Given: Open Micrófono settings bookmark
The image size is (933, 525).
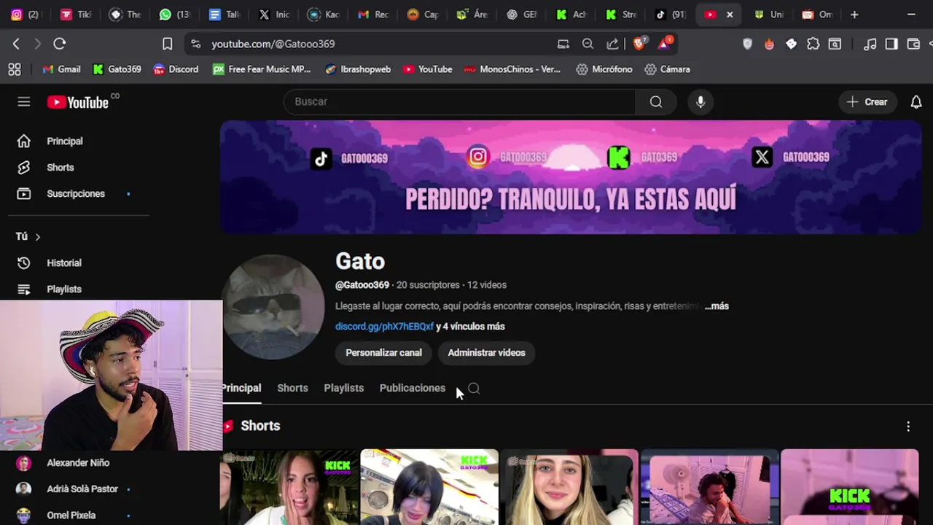Looking at the screenshot, I should pyautogui.click(x=604, y=69).
